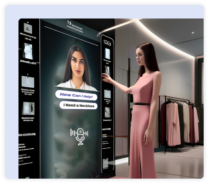Select the "I Need a Neckless" bubble
Viewport: 209px width, 184px height.
tap(78, 105)
